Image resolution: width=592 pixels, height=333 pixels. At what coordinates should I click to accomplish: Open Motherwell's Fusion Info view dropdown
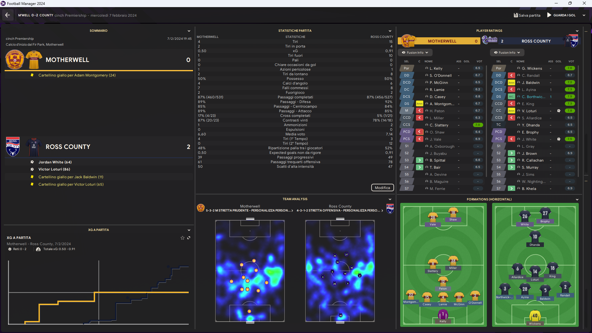pyautogui.click(x=415, y=52)
